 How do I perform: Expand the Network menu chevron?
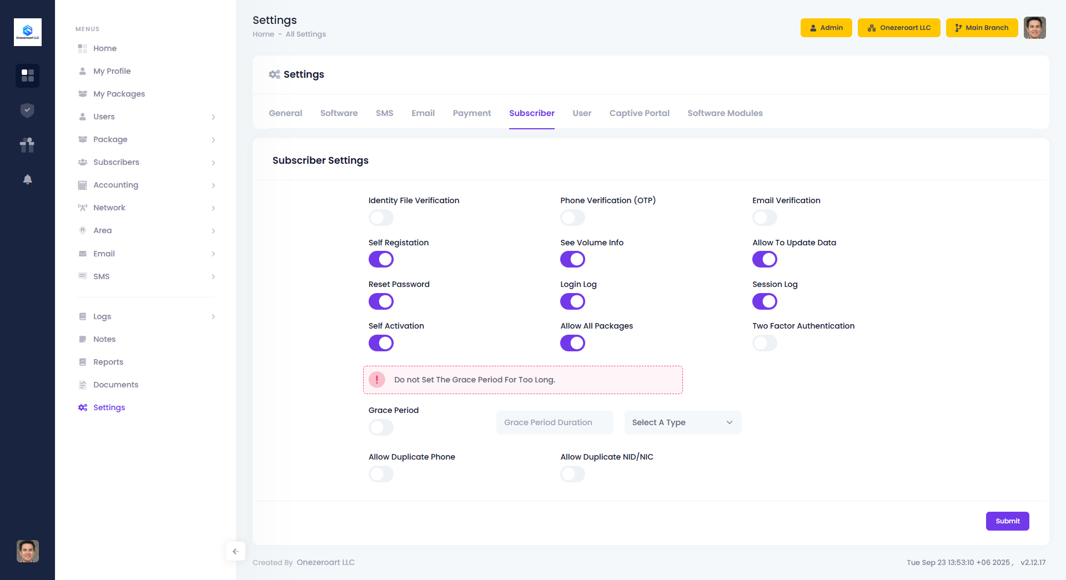[213, 208]
